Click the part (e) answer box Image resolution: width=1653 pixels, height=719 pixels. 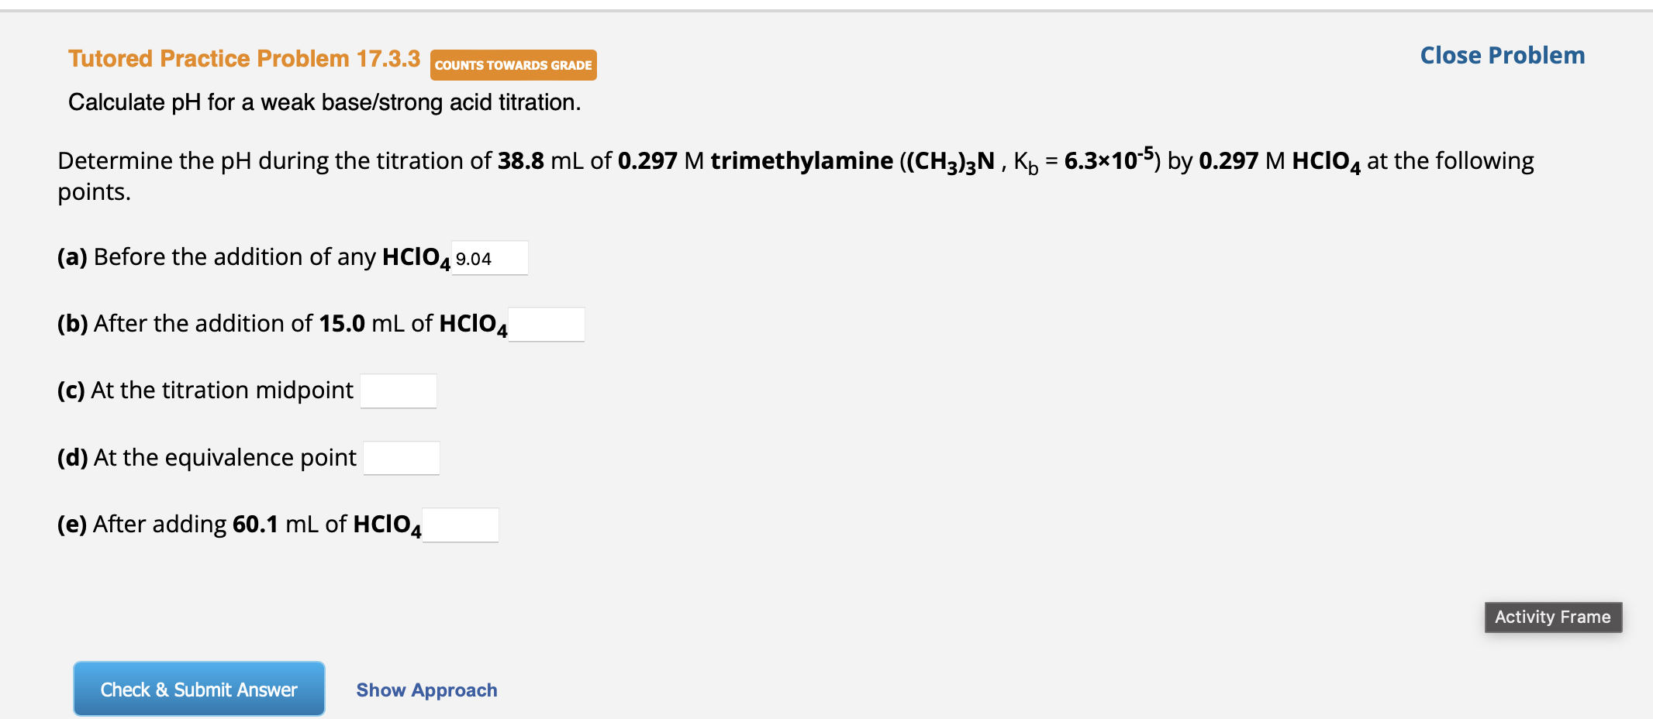click(461, 525)
